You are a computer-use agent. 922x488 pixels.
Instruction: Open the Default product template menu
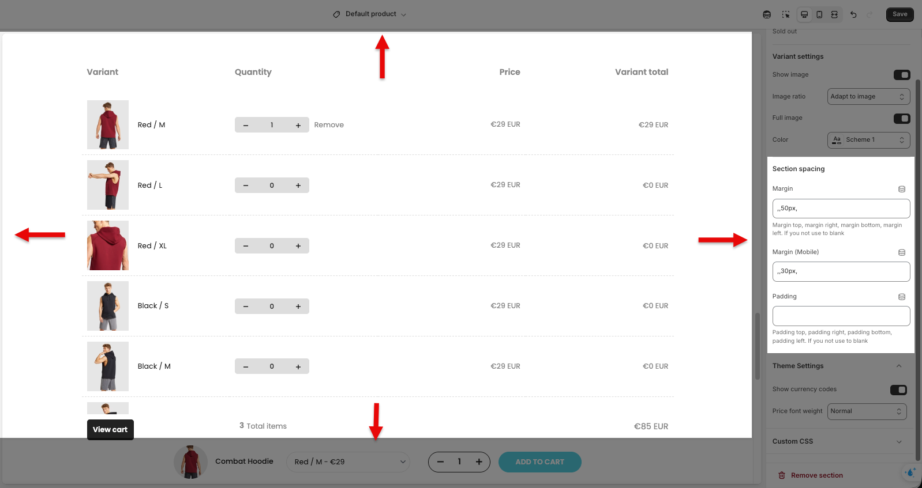point(370,14)
